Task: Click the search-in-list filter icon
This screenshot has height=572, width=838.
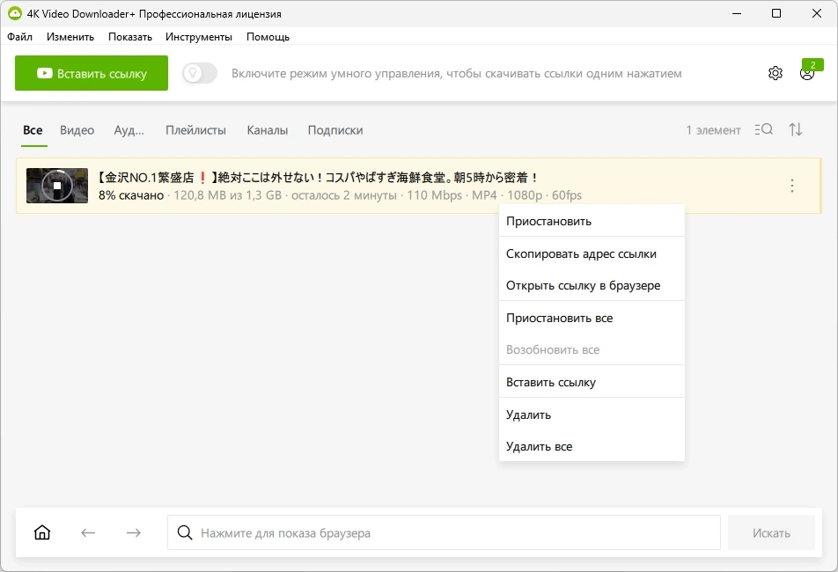Action: (x=764, y=129)
